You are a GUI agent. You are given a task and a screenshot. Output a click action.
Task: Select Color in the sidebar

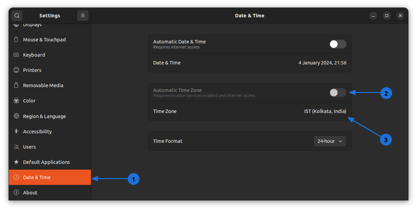click(50, 101)
